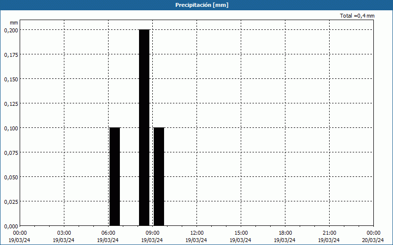
Task: Click the 0,000 y-axis label
Action: click(x=11, y=226)
